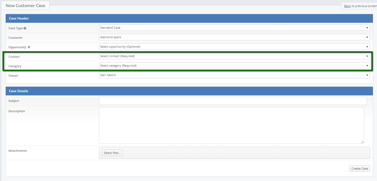Screen dimensions: 377x181
Task: Click the Owner field label
Action: pyautogui.click(x=13, y=76)
